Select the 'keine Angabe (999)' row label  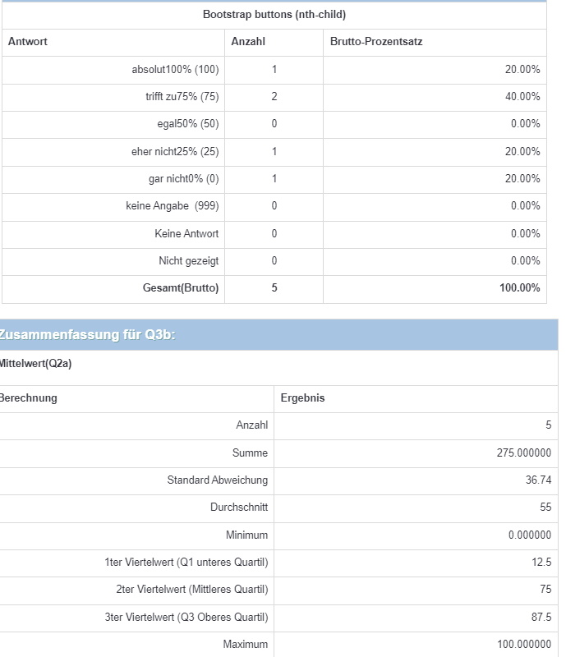tap(173, 206)
